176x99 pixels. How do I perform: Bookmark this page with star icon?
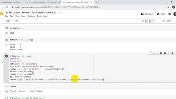click(168, 7)
